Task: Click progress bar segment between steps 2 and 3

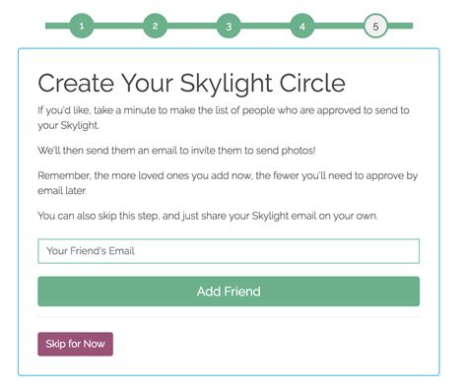Action: coord(192,26)
